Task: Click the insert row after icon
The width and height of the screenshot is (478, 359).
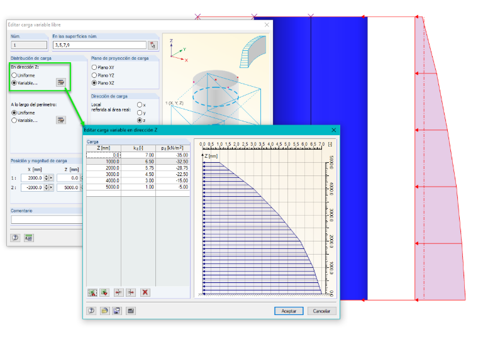Action: point(131,292)
